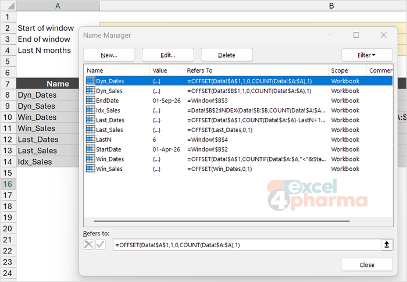
Task: Click the StartDate name icon
Action: coord(90,149)
